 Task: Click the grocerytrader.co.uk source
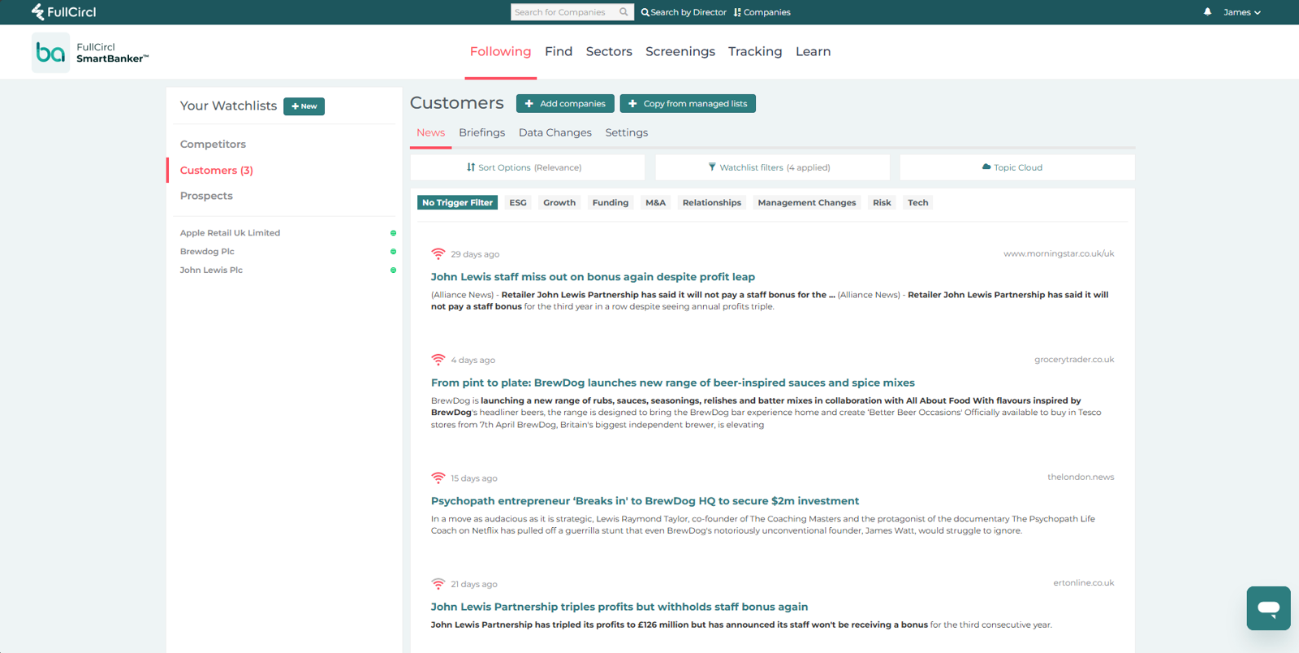(1074, 360)
